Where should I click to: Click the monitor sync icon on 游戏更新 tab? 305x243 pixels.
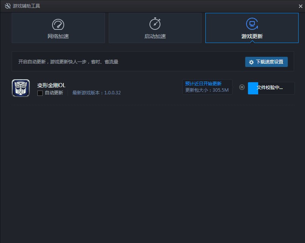pyautogui.click(x=251, y=23)
